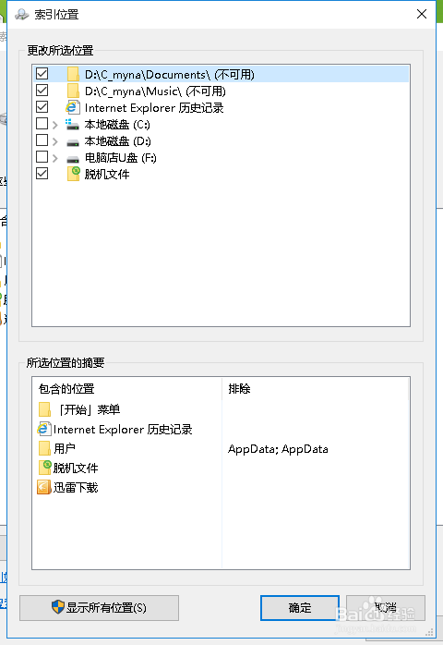The image size is (443, 645).
Task: Click the 脱机文件 icon in top list
Action: pos(73,174)
